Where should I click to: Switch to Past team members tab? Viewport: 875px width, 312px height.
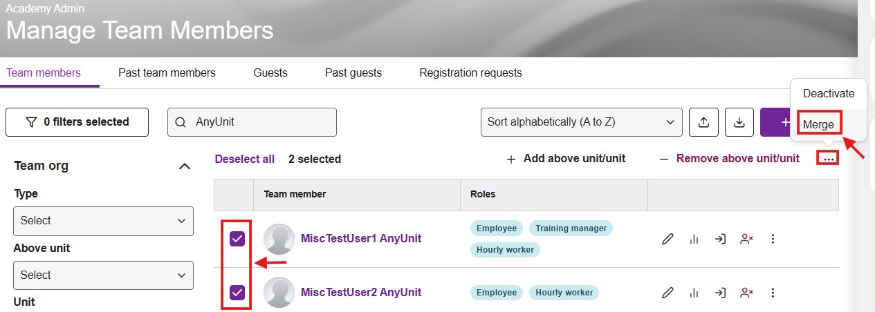[167, 72]
